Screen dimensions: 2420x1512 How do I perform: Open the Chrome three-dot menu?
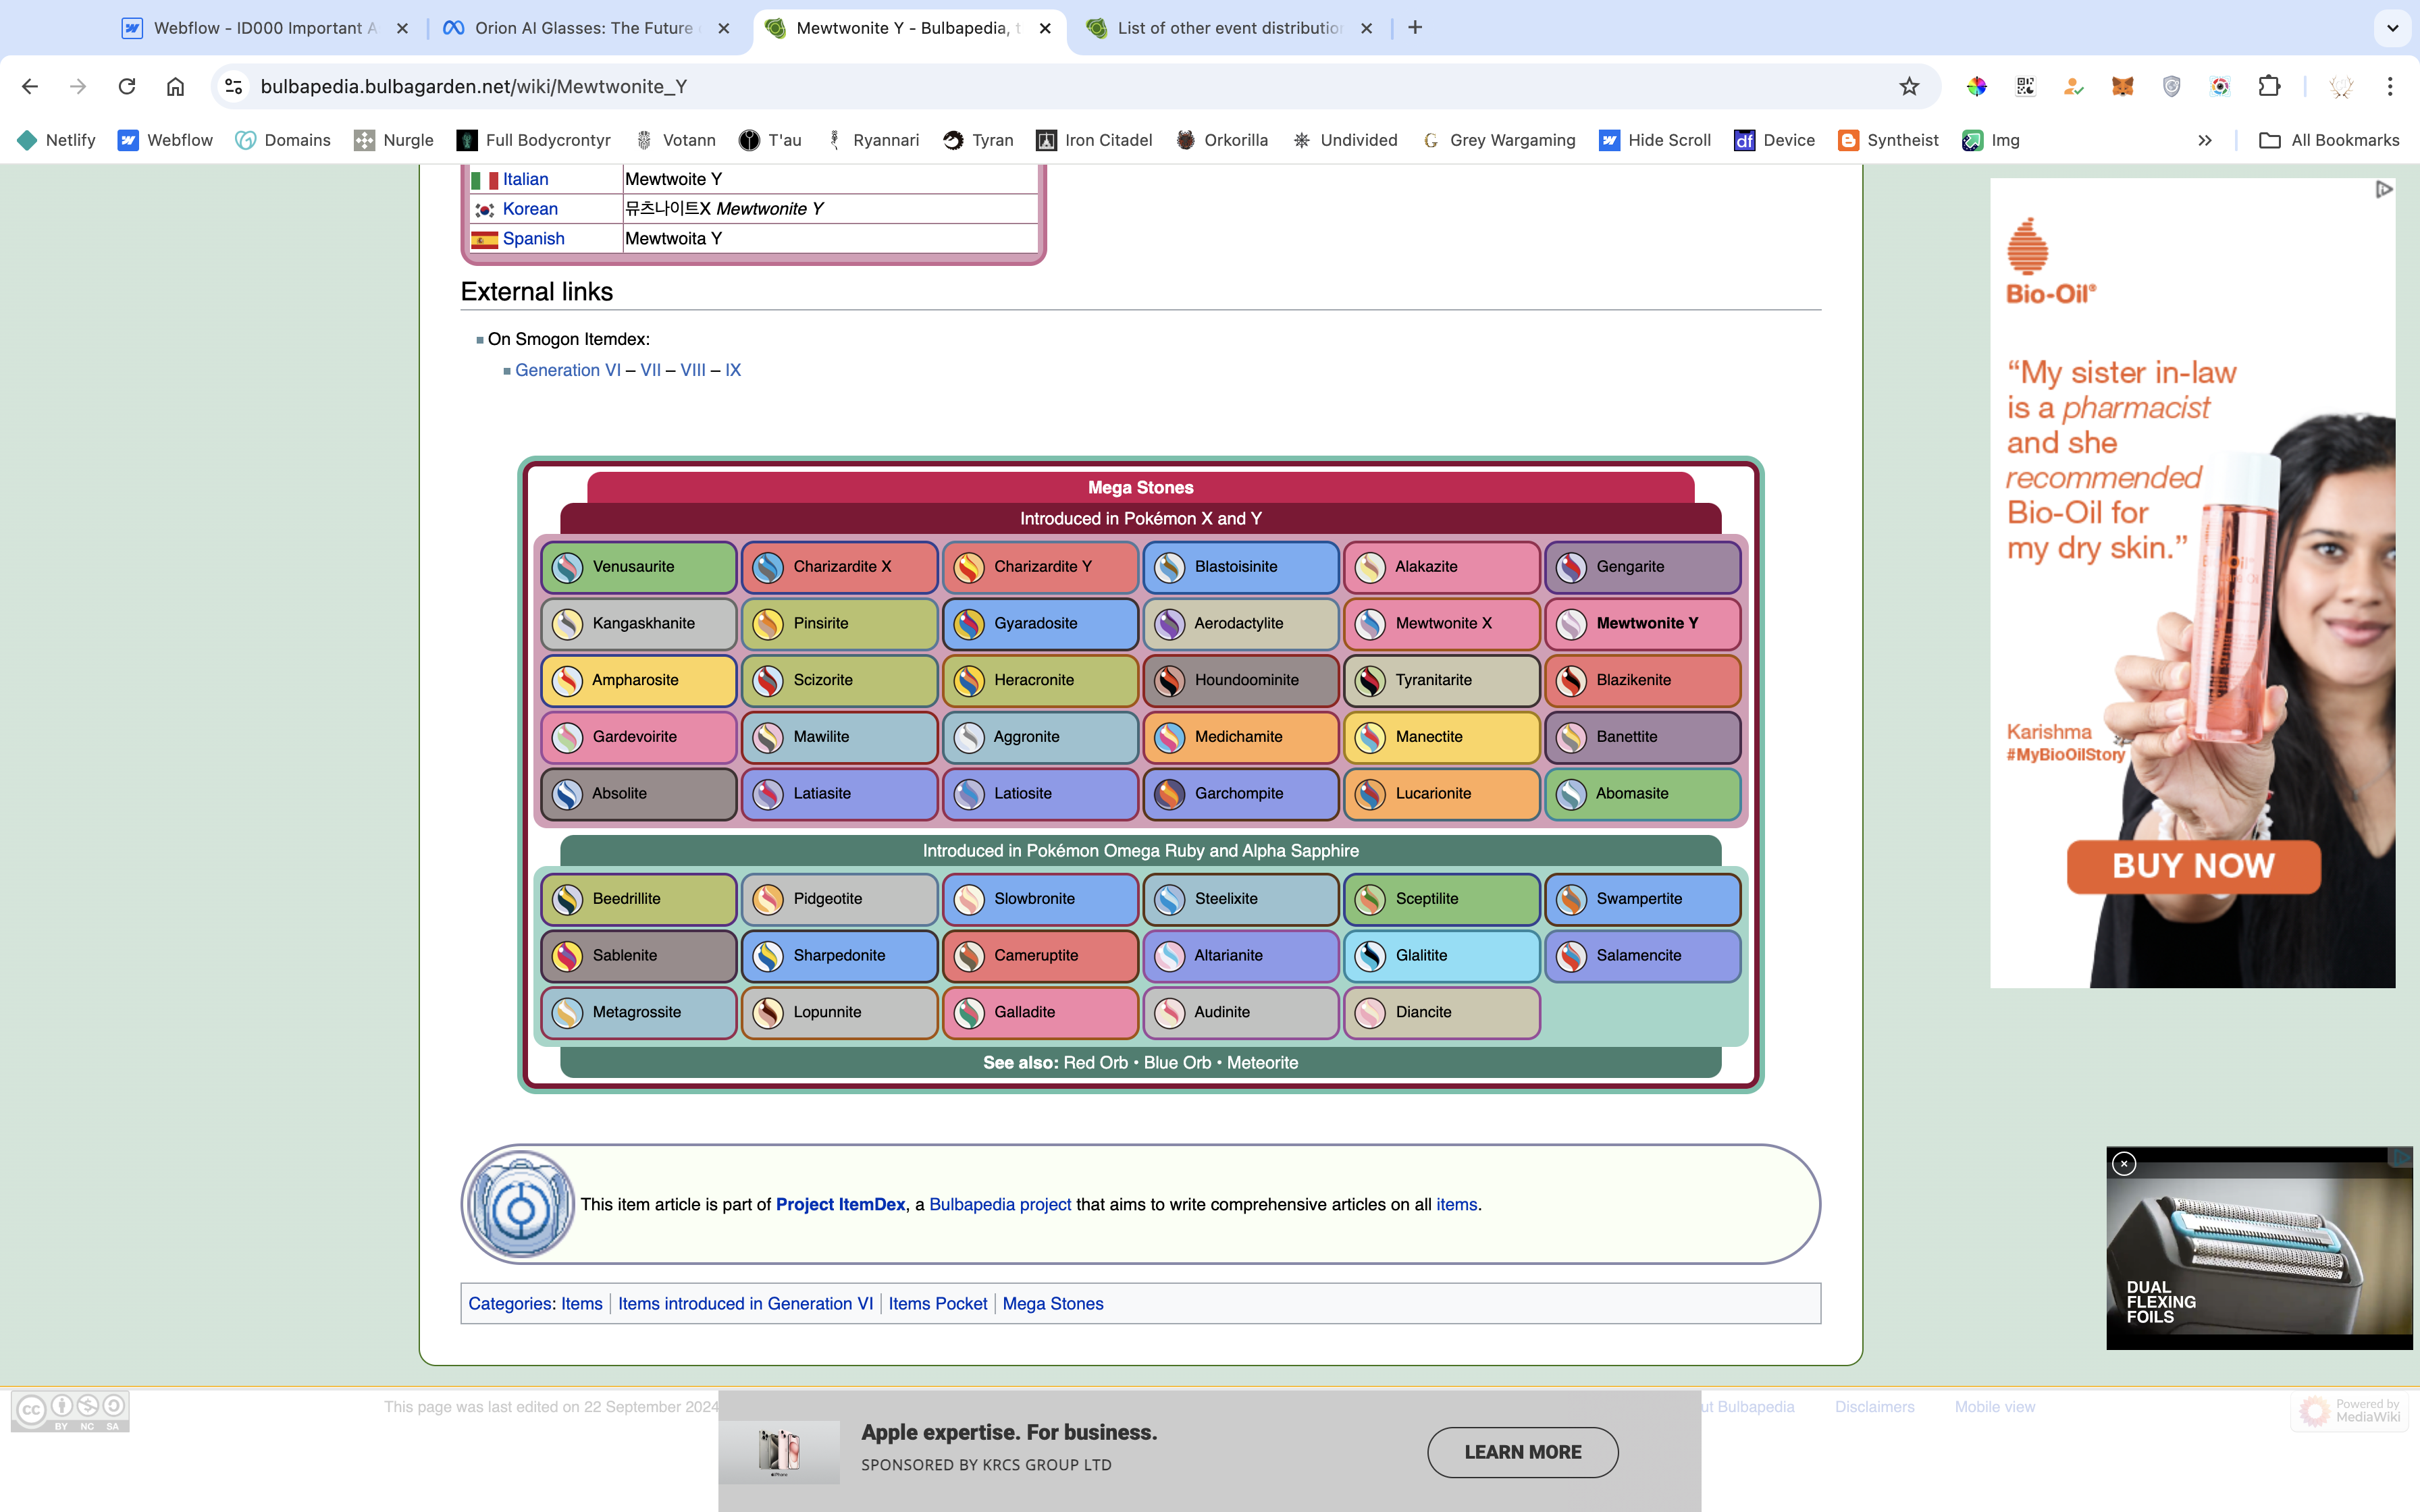(2390, 86)
